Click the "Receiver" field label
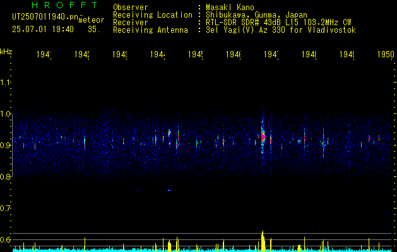The image size is (397, 252). pos(131,23)
